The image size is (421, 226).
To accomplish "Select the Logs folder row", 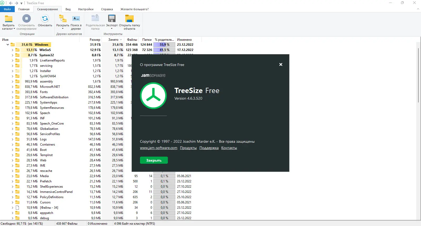I will (x=43, y=139).
